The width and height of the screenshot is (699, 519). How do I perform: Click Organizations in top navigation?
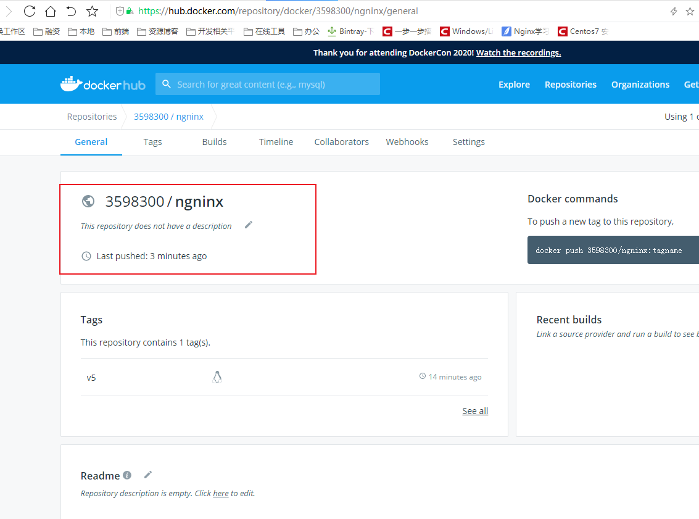pos(640,85)
